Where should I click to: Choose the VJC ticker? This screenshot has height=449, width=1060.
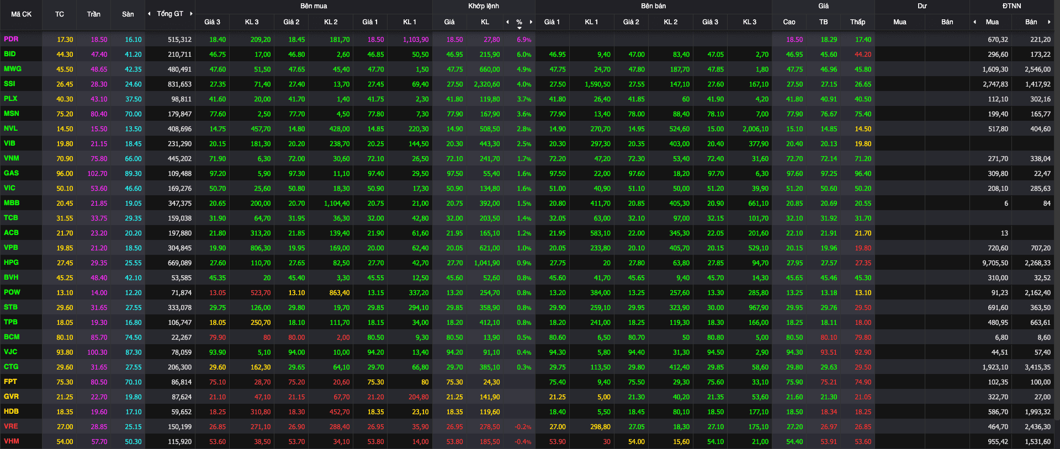(10, 352)
